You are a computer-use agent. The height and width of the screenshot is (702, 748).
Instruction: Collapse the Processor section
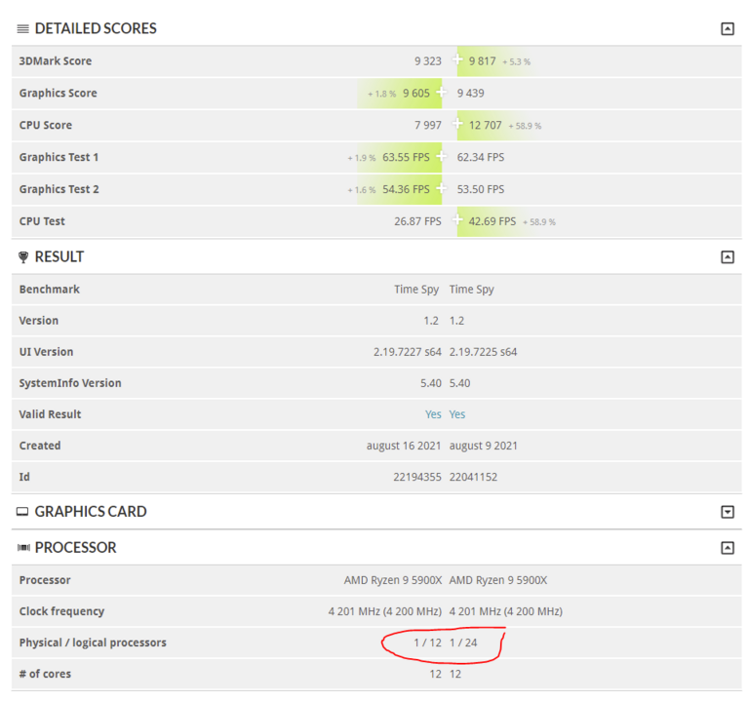pyautogui.click(x=727, y=548)
